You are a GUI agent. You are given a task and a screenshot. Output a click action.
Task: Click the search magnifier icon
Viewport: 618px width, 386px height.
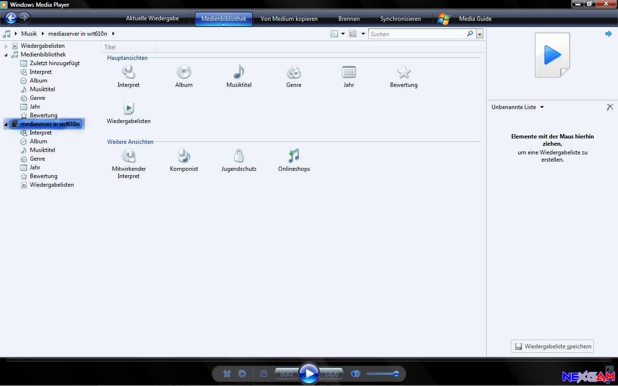click(x=470, y=34)
